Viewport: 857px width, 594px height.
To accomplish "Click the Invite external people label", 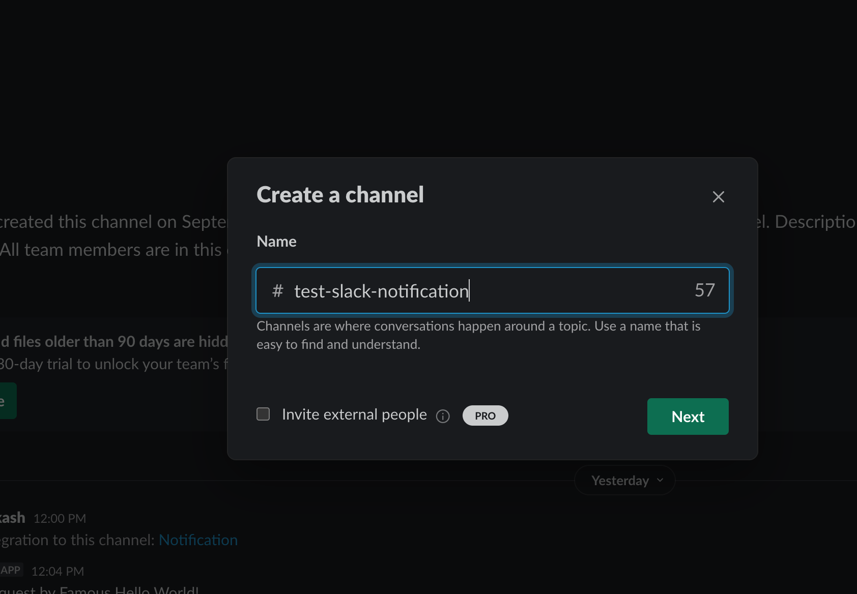I will pos(354,414).
